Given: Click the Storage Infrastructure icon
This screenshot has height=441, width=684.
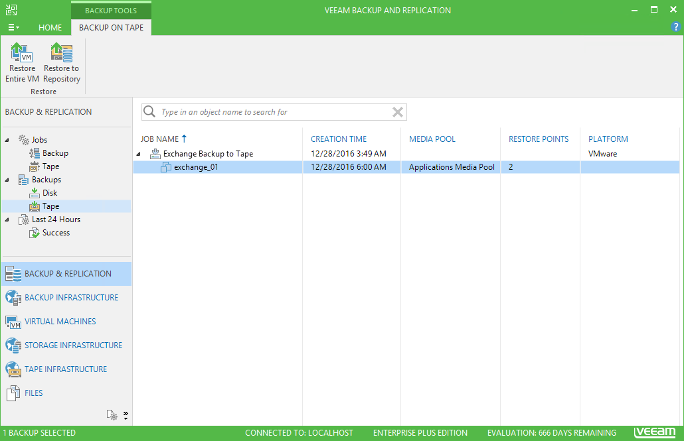Looking at the screenshot, I should point(13,346).
